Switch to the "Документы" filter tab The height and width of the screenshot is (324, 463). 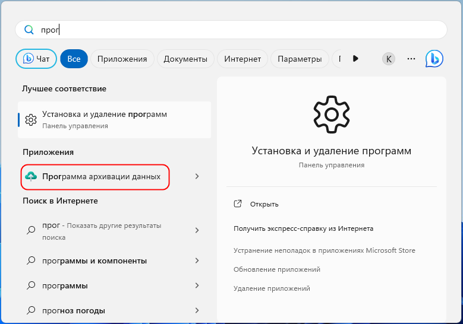(x=185, y=59)
